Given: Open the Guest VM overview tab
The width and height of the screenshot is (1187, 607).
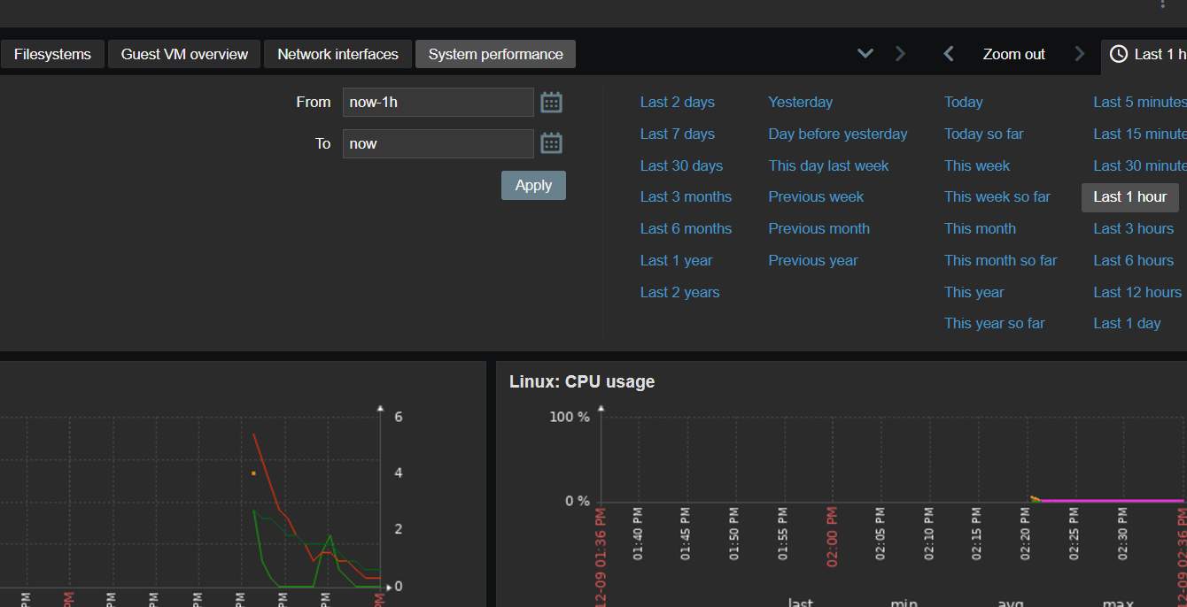Looking at the screenshot, I should [x=184, y=54].
